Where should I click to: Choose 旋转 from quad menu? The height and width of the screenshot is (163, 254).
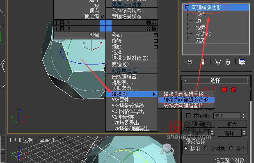tap(117, 41)
